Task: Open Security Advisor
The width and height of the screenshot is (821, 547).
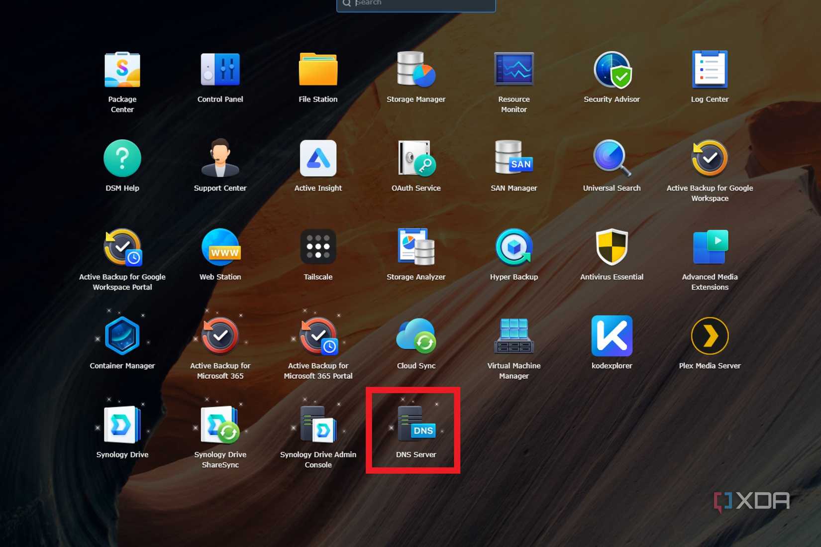Action: pyautogui.click(x=612, y=70)
